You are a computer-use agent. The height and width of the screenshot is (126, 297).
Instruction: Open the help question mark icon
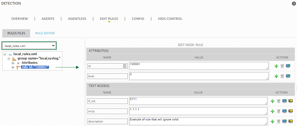click(x=294, y=4)
